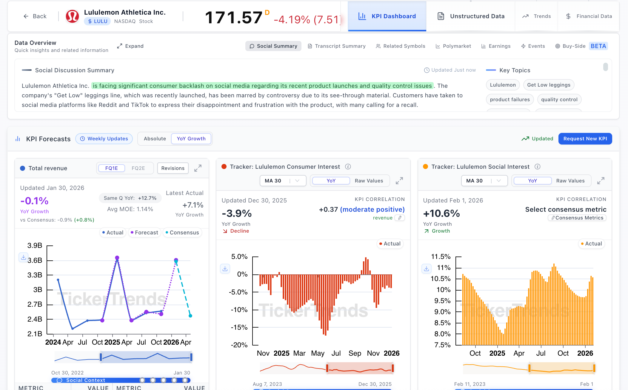
Task: Expand the Consumer Interest tracker to fullscreen
Action: [x=399, y=181]
